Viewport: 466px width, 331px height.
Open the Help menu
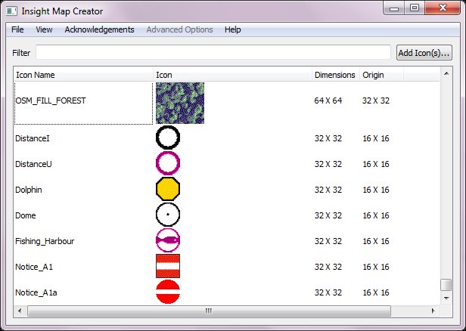click(233, 29)
